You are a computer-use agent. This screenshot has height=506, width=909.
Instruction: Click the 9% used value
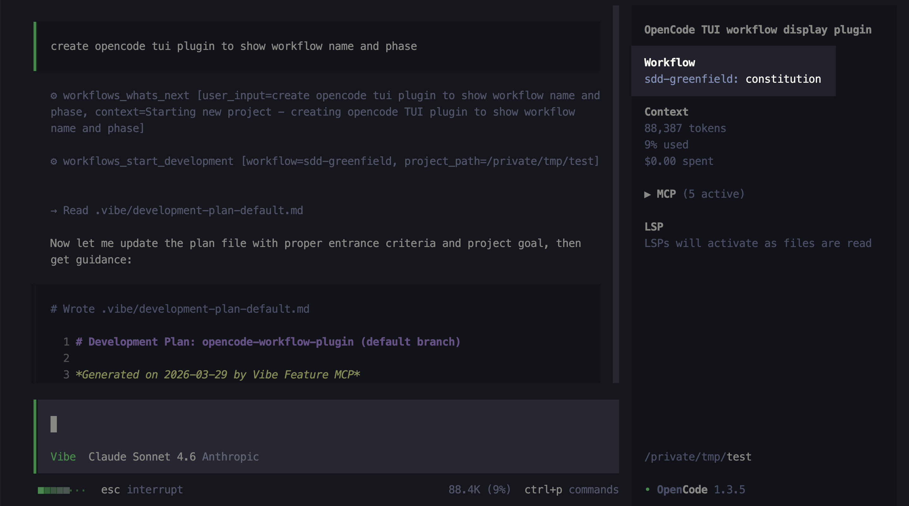pyautogui.click(x=666, y=145)
